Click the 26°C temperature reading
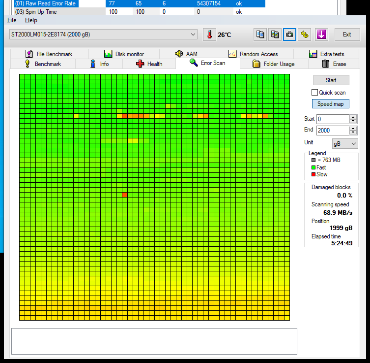This screenshot has height=363, width=370. click(224, 35)
